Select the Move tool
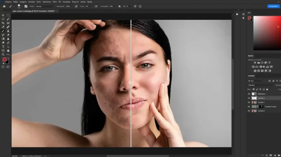281x157 pixels. pos(3,15)
